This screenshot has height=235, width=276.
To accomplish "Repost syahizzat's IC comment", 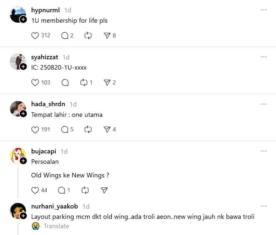I will point(84,83).
